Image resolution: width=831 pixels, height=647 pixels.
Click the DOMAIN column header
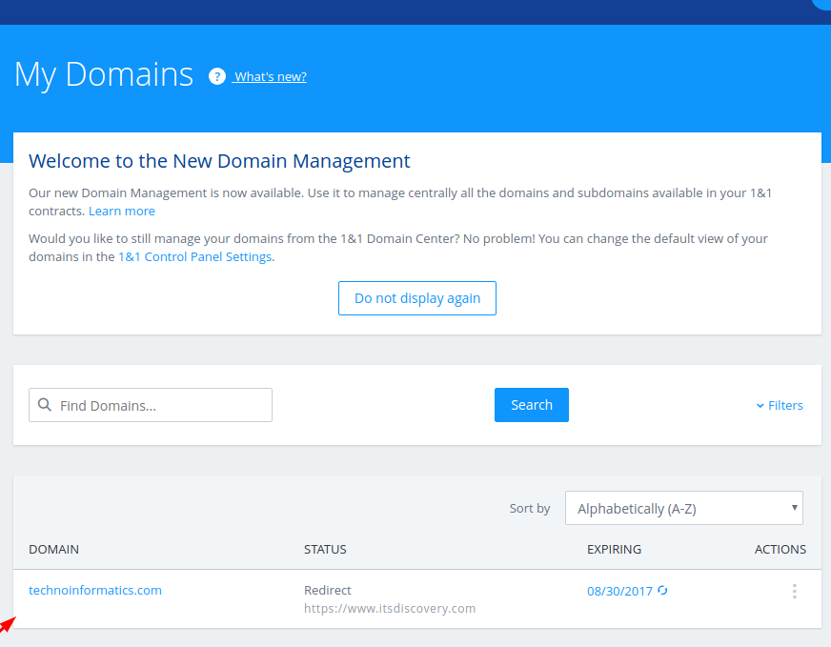pyautogui.click(x=53, y=550)
